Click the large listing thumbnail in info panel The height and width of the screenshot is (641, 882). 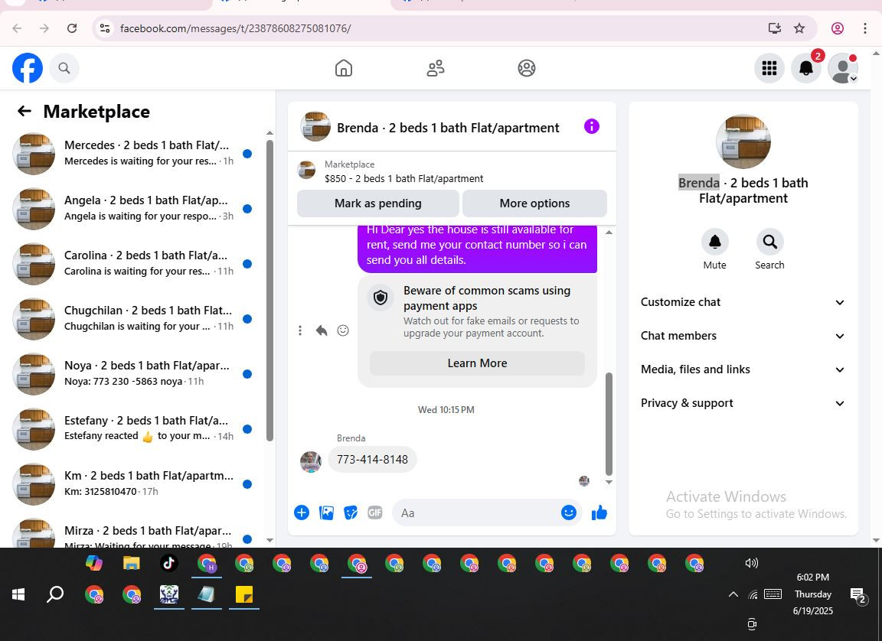click(743, 141)
